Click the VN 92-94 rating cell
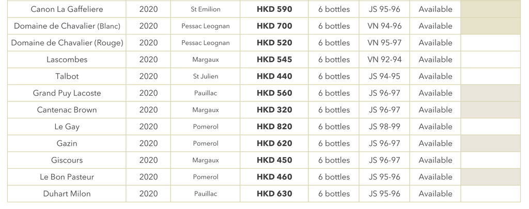Image resolution: width=529 pixels, height=209 pixels. [384, 60]
